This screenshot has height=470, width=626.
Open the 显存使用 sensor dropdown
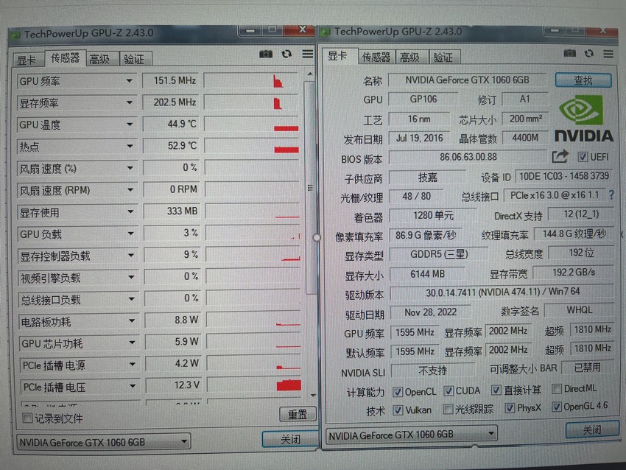130,211
